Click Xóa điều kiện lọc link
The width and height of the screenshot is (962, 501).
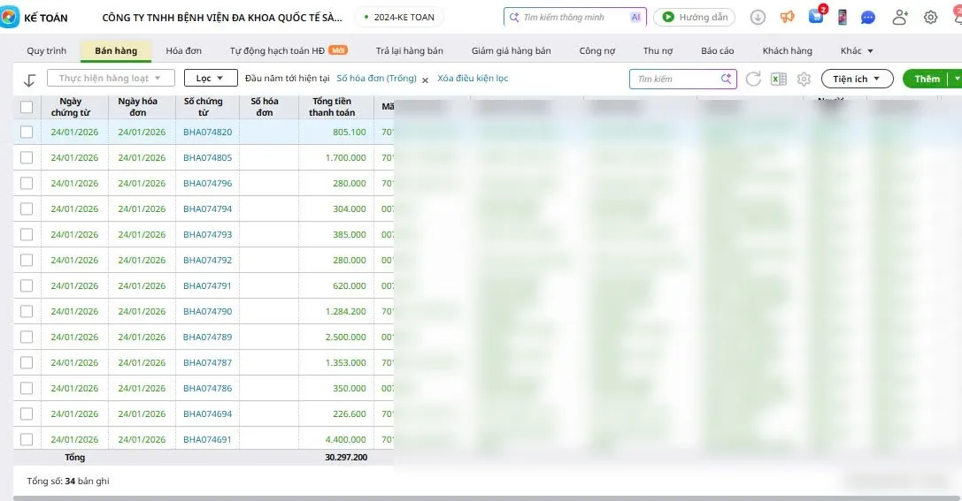point(473,79)
